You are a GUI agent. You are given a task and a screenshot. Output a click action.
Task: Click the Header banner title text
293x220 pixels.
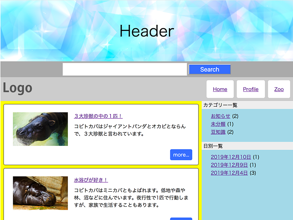[x=146, y=31]
